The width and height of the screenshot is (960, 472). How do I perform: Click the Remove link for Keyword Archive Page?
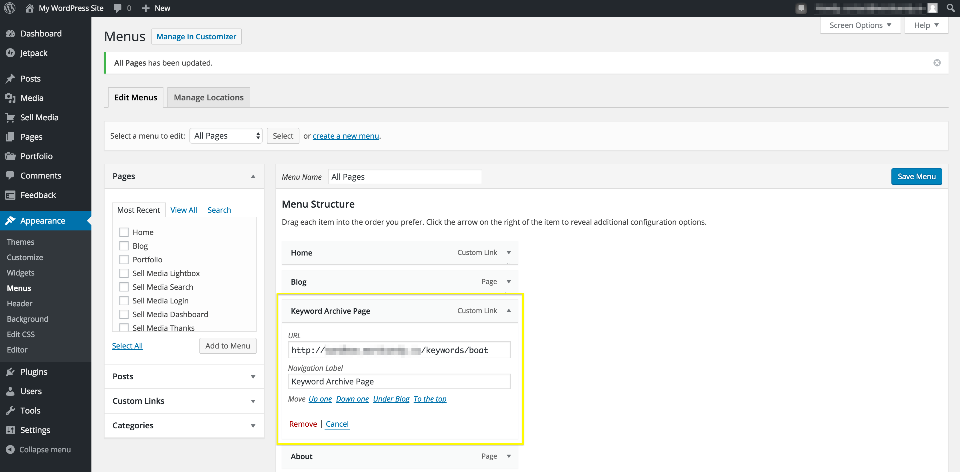[x=303, y=424]
